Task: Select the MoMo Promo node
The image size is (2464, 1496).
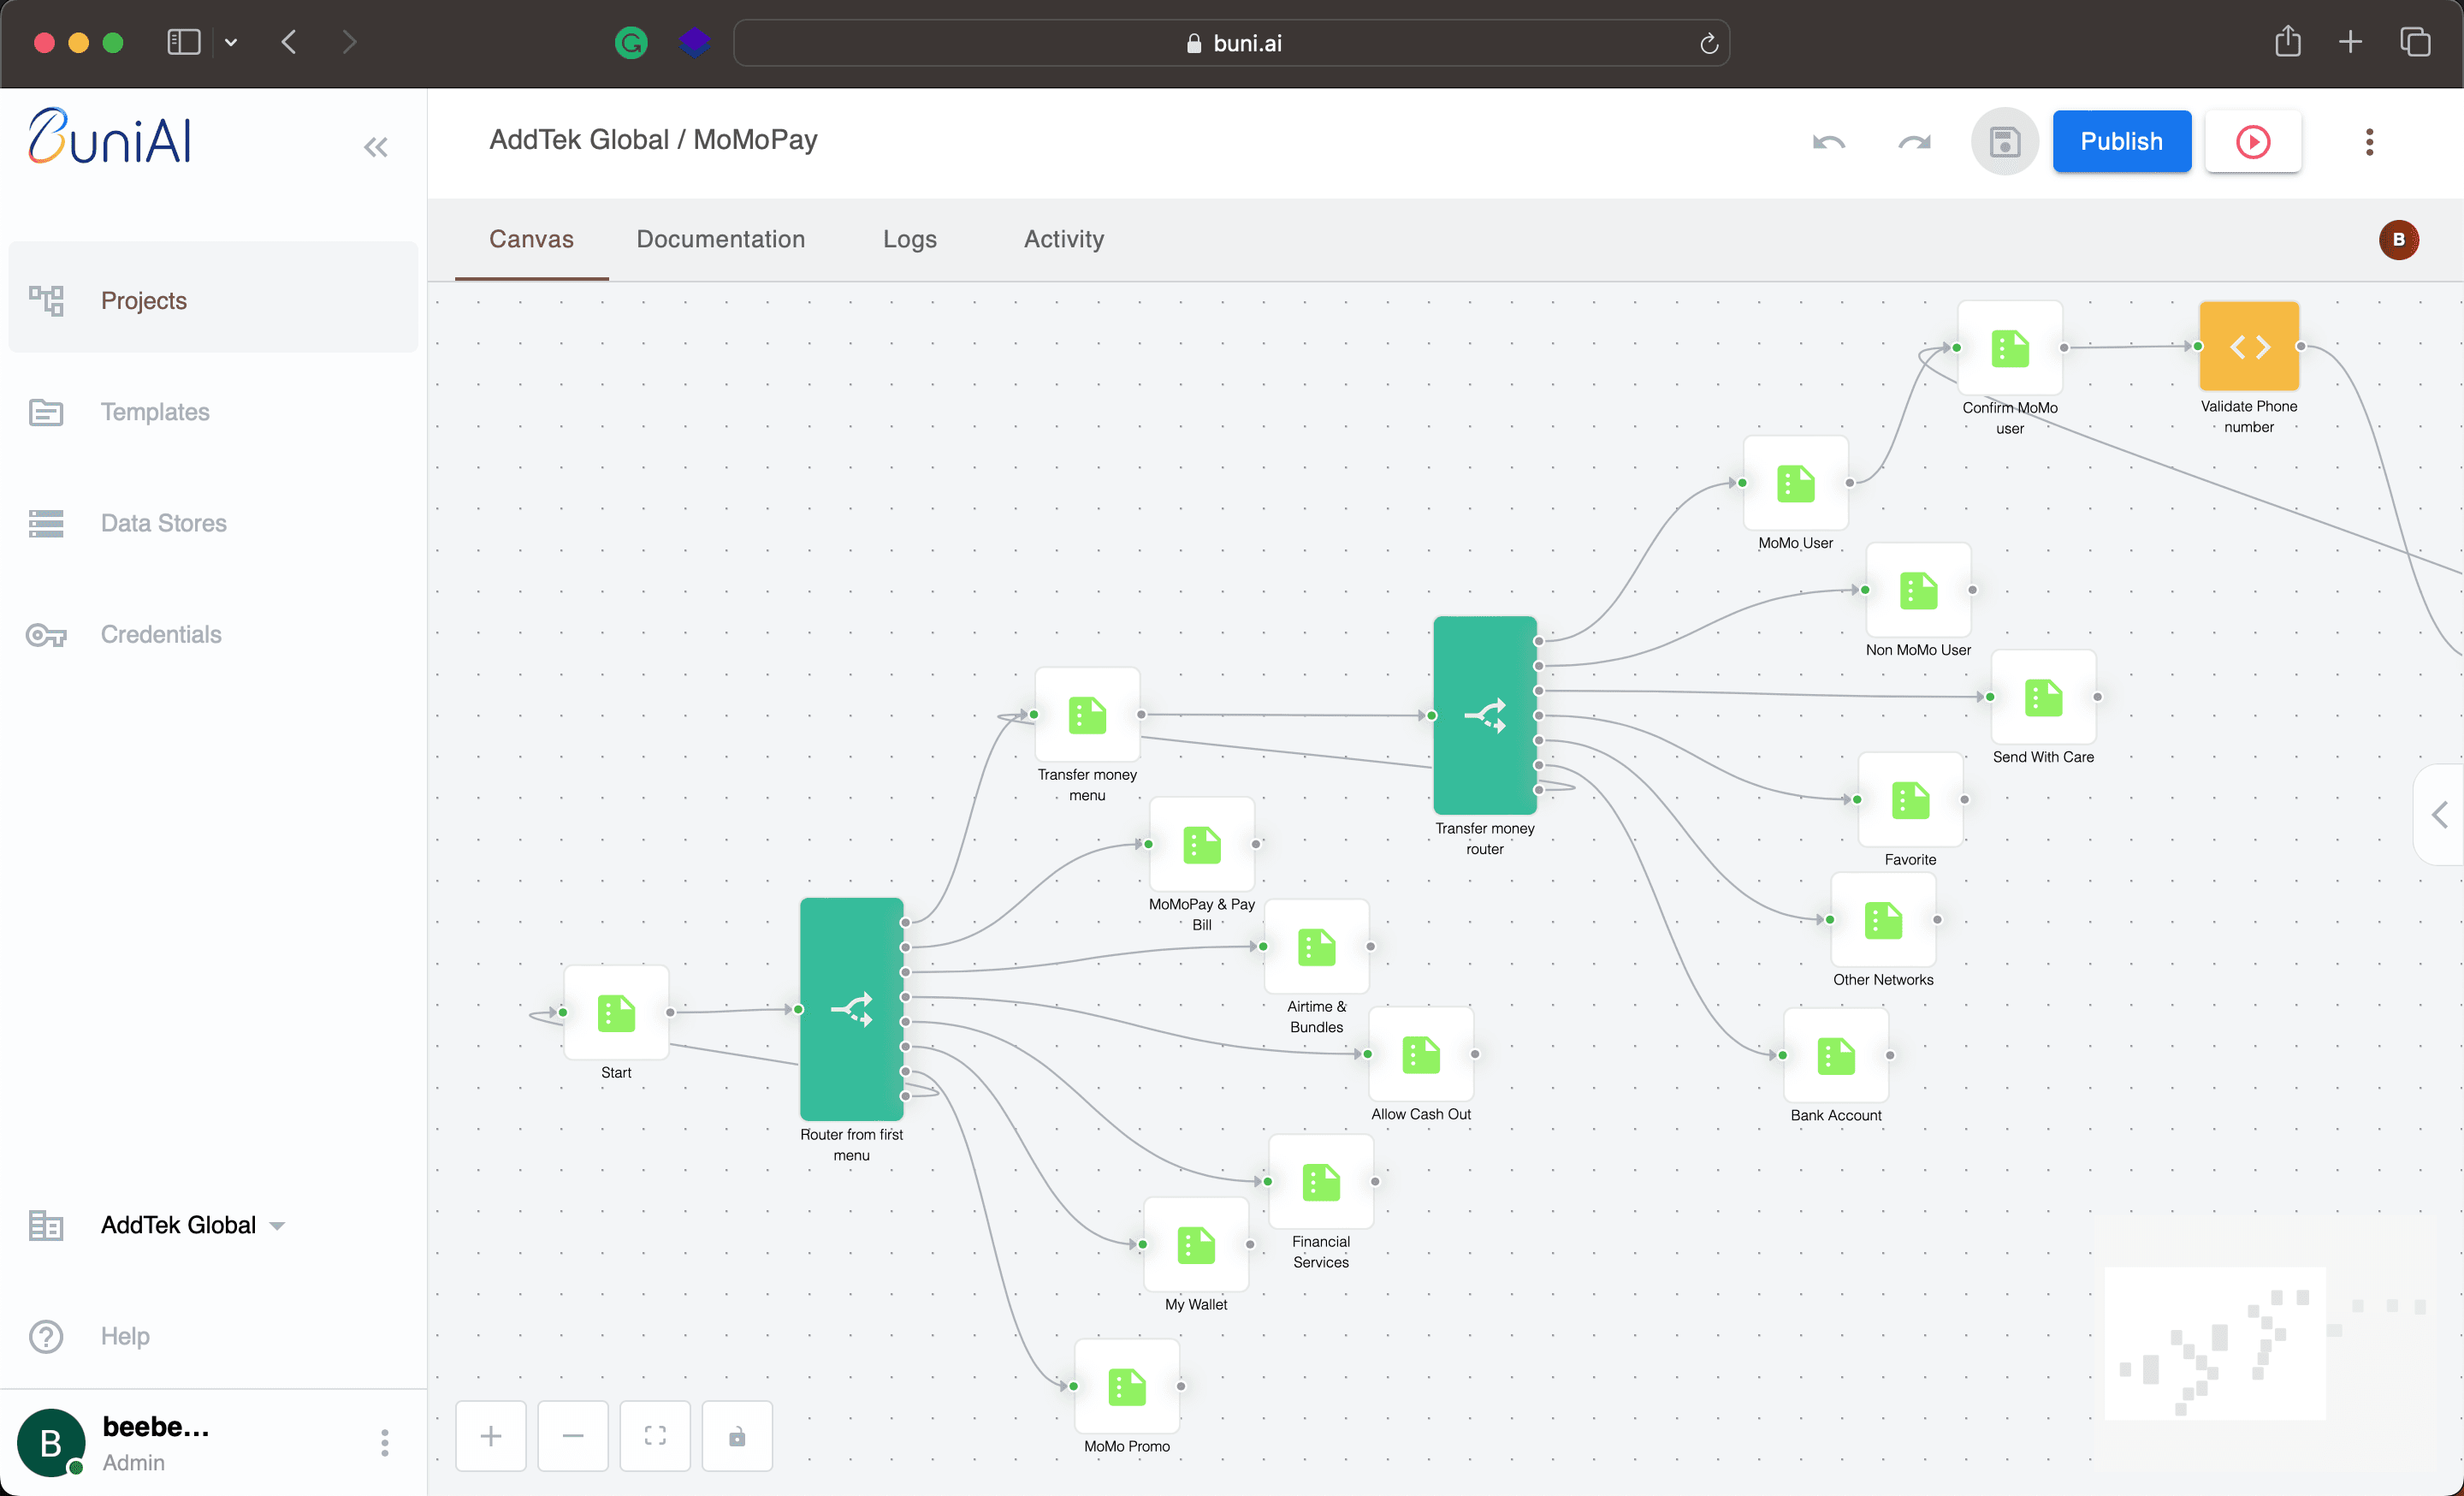Action: pyautogui.click(x=1127, y=1387)
